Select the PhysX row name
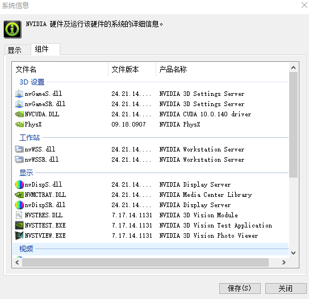309x299 pixels. [x=33, y=124]
